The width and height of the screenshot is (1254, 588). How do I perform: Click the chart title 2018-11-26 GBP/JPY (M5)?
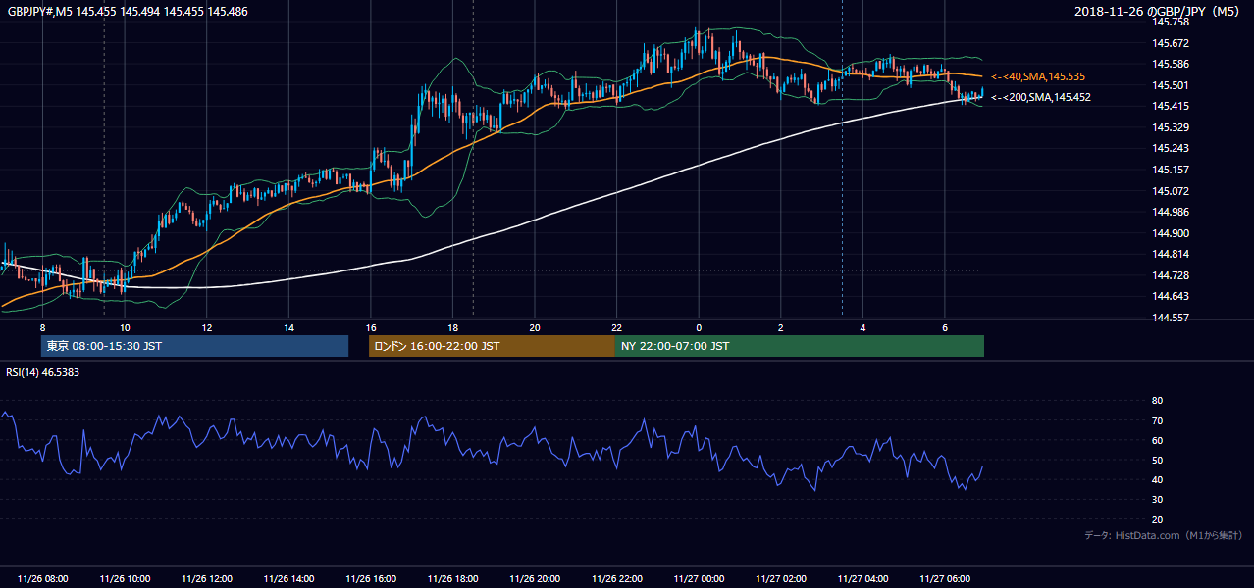click(1159, 11)
